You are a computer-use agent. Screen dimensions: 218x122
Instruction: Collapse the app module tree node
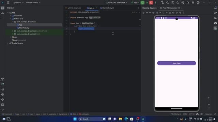coord(8,13)
